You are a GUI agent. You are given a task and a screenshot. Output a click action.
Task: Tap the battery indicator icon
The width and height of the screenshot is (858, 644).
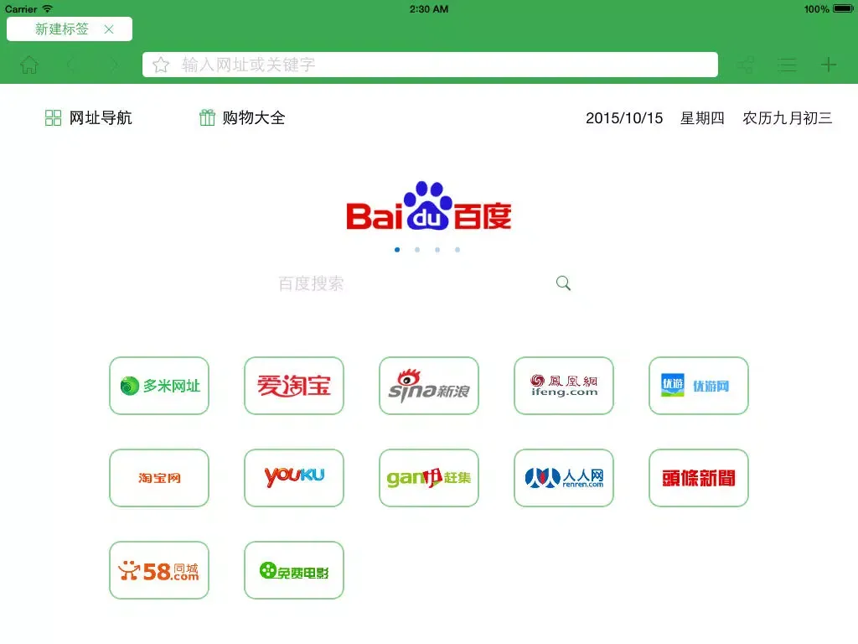pyautogui.click(x=843, y=8)
